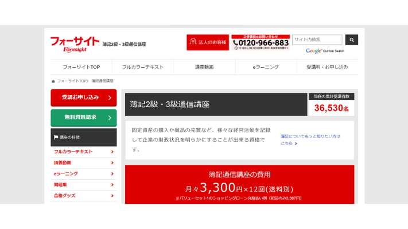The height and width of the screenshot is (229, 408).
Task: Click 現在の累計受講者数 label
Action: coord(331,97)
